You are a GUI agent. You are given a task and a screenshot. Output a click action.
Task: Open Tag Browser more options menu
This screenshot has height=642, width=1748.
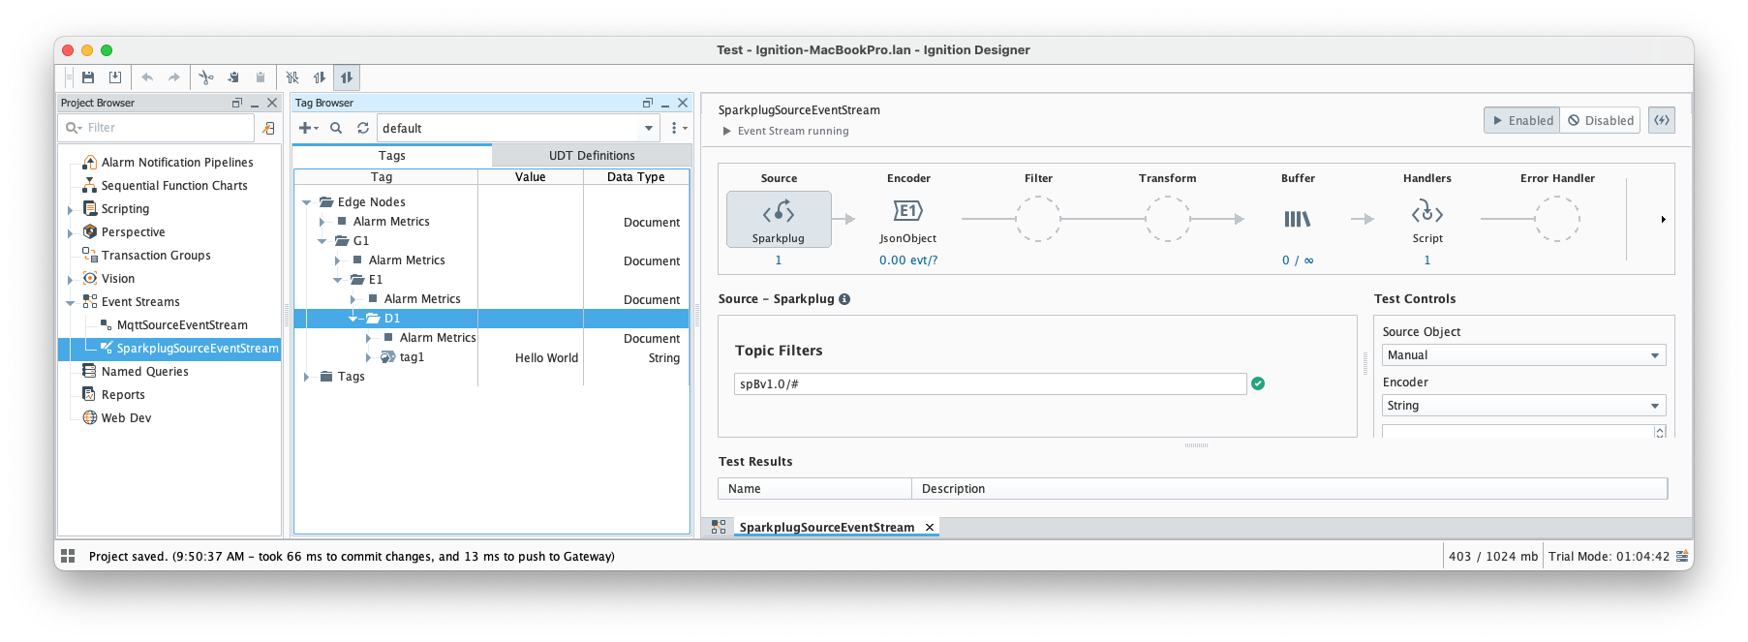[x=678, y=128]
